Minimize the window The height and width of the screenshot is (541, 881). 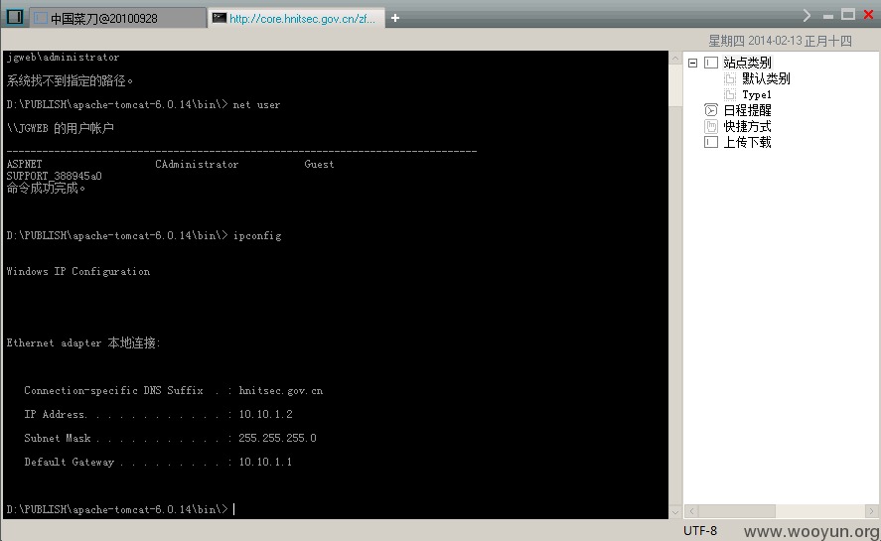click(827, 17)
